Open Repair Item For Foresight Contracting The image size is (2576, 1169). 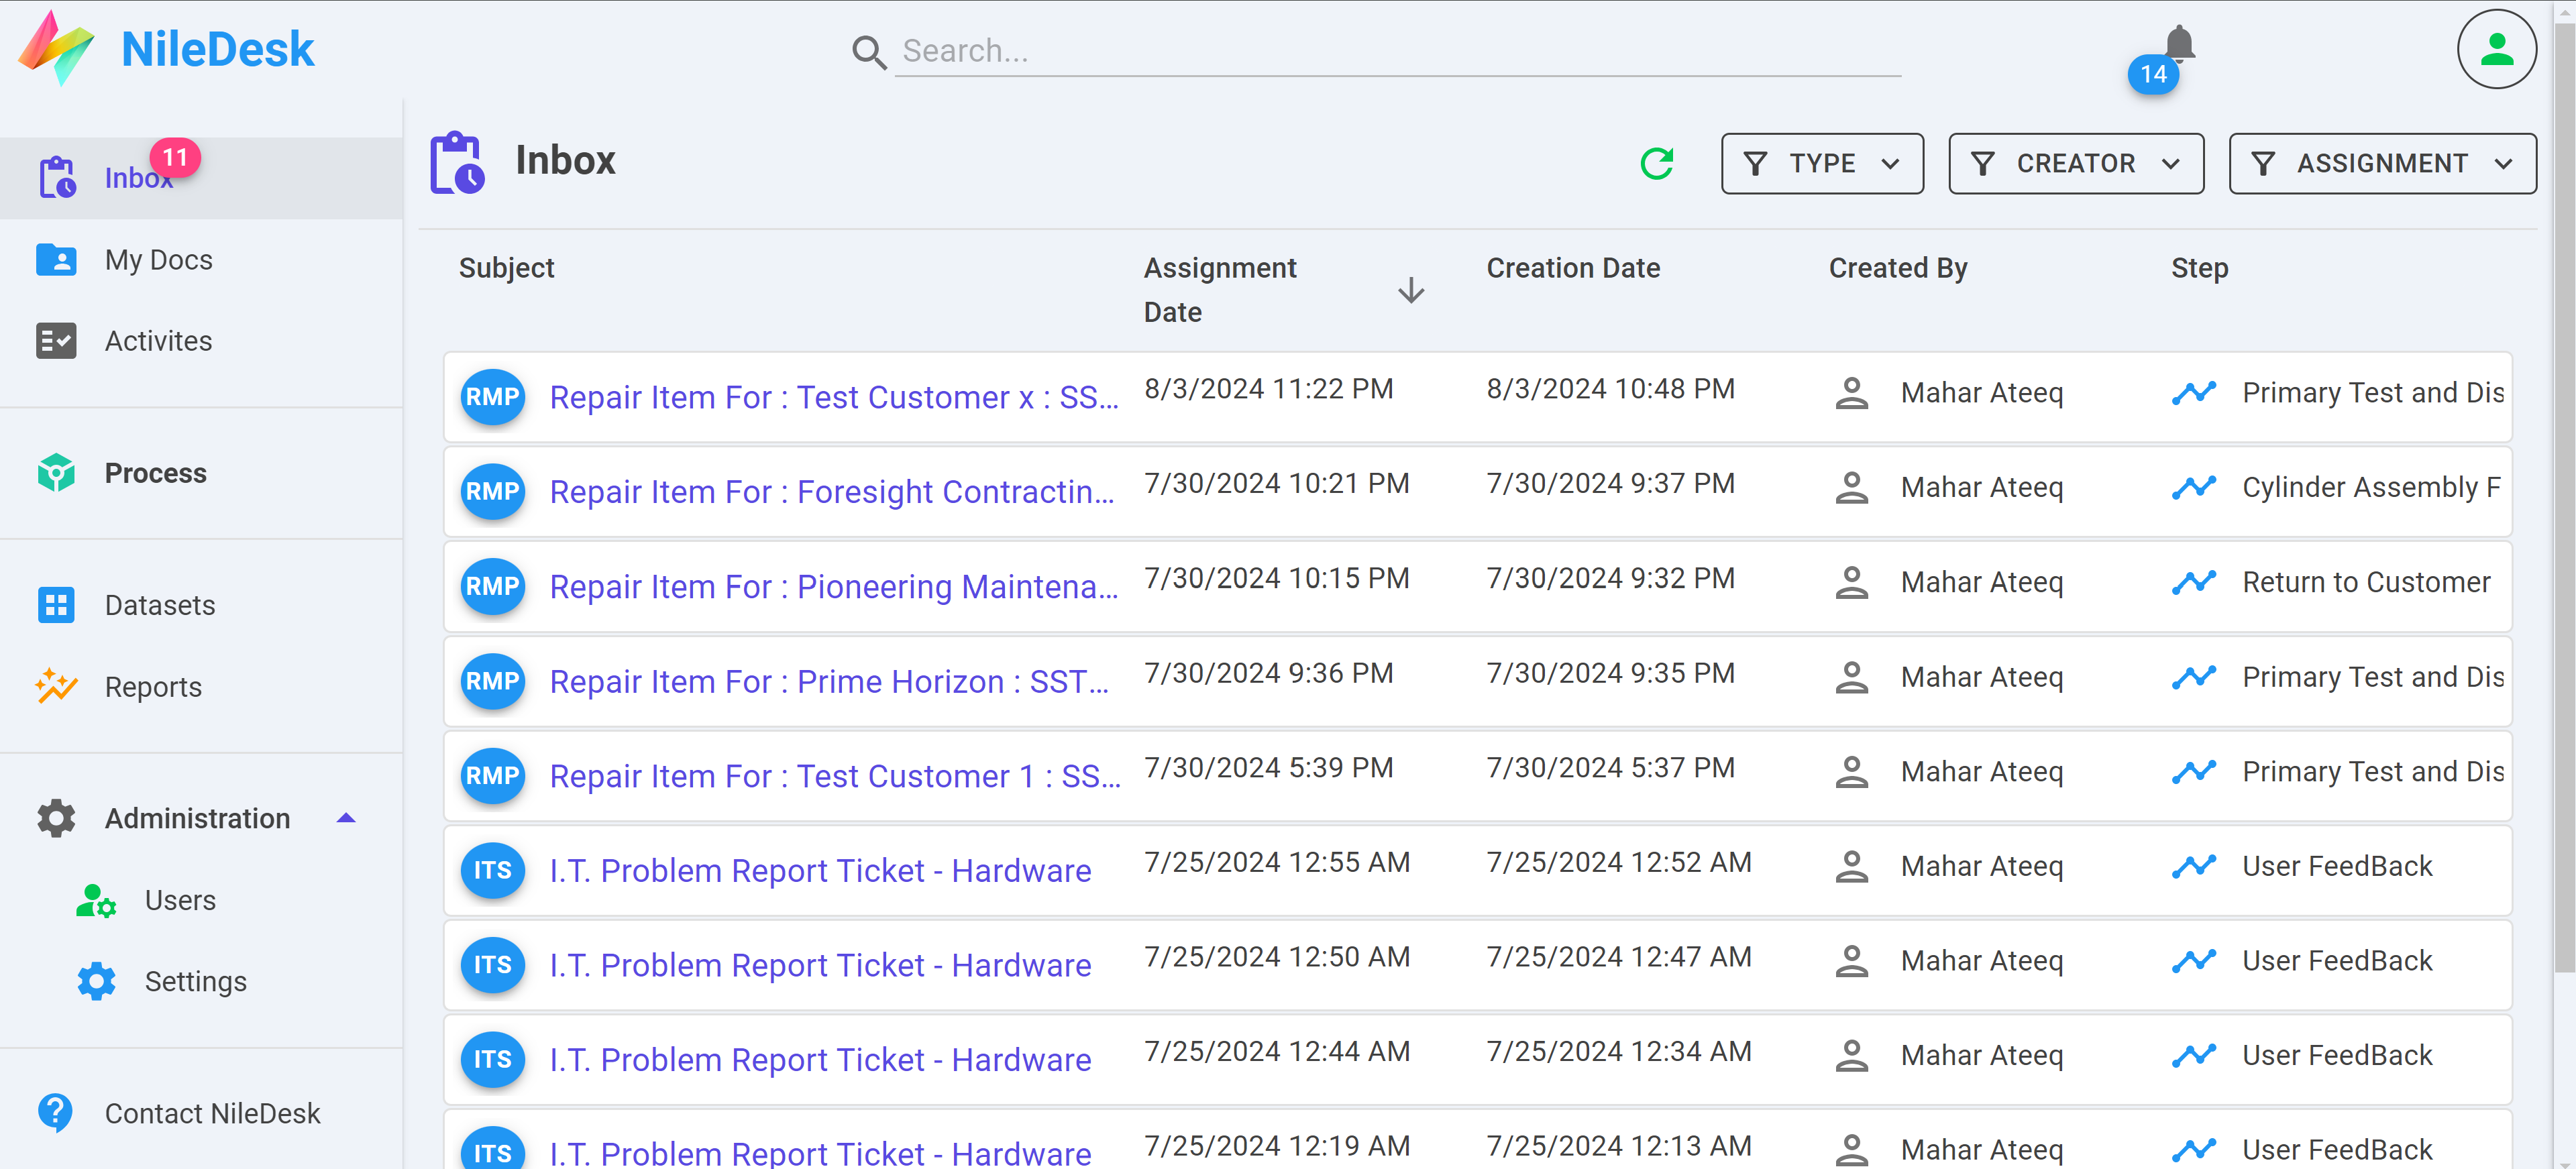tap(832, 492)
